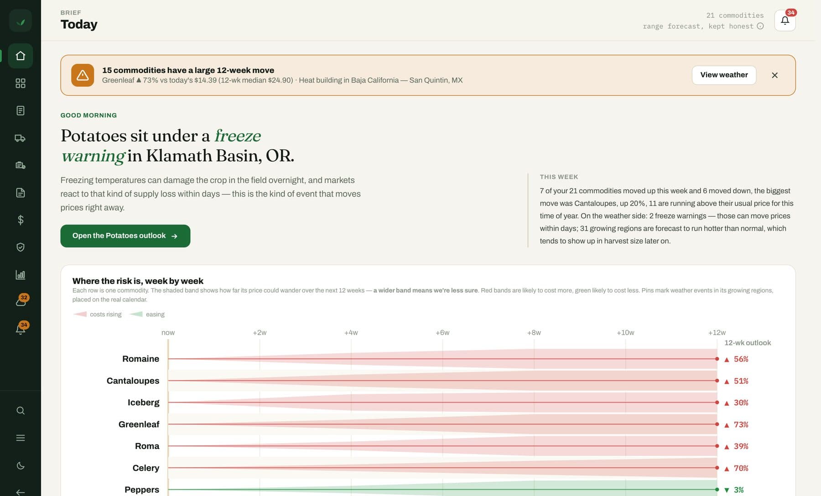The height and width of the screenshot is (496, 821).
Task: Open the bar chart analytics icon
Action: coord(21,274)
